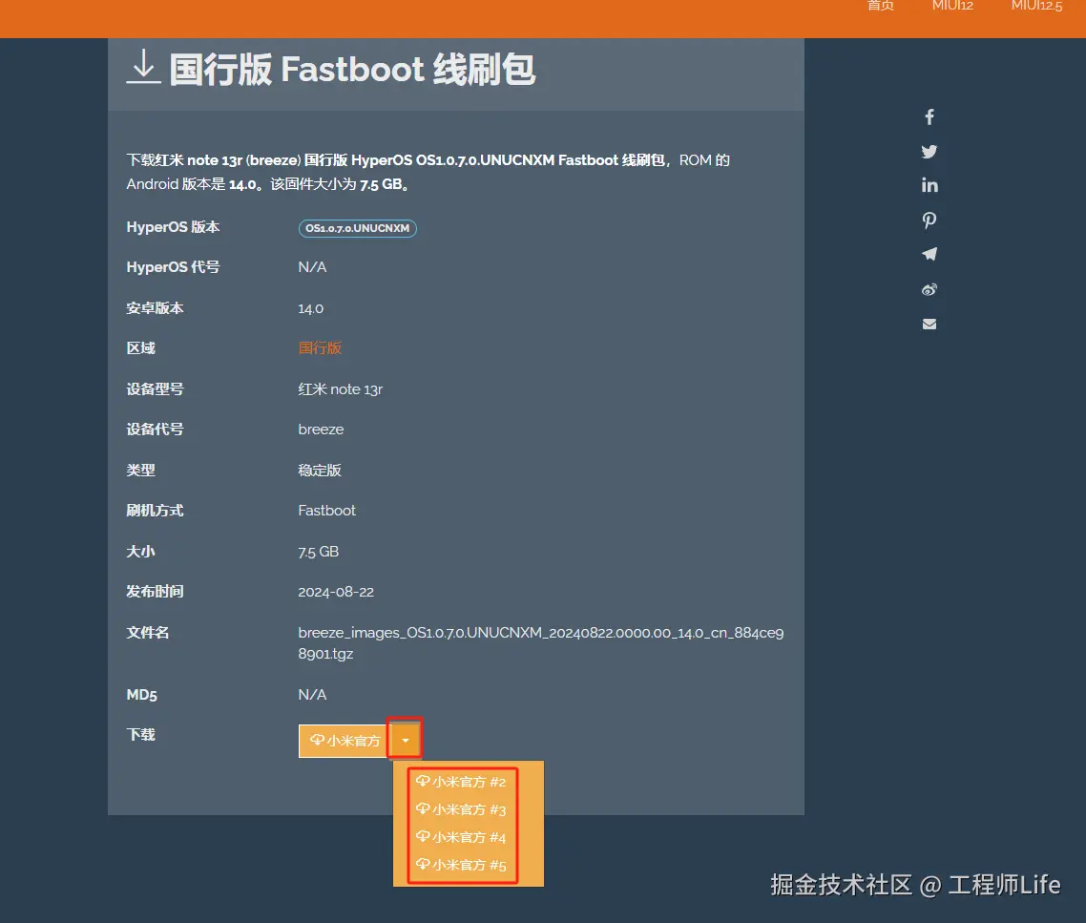This screenshot has height=923, width=1086.
Task: Open the MIUI12 navigation link
Action: tap(952, 6)
